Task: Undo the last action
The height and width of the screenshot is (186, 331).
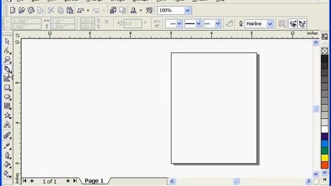Action: (81, 10)
